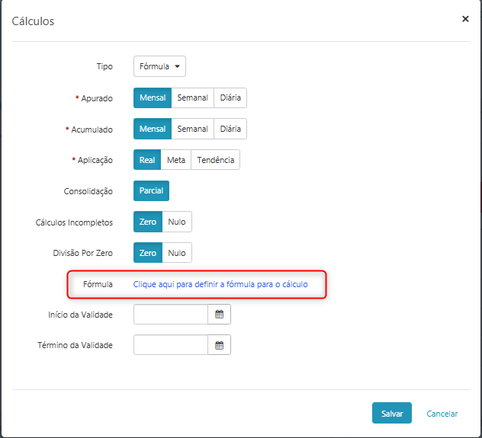Open calendar for Término da Validade
The image size is (482, 438).
[219, 345]
